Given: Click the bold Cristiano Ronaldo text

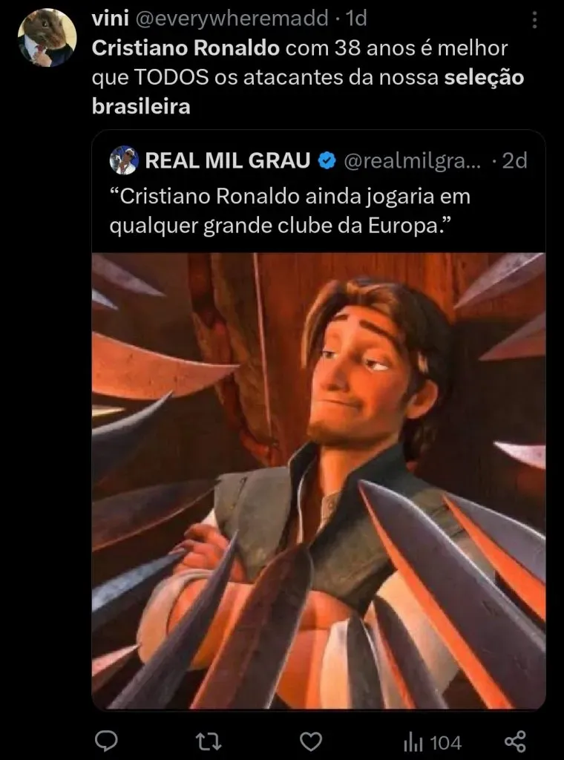Looking at the screenshot, I should (186, 48).
